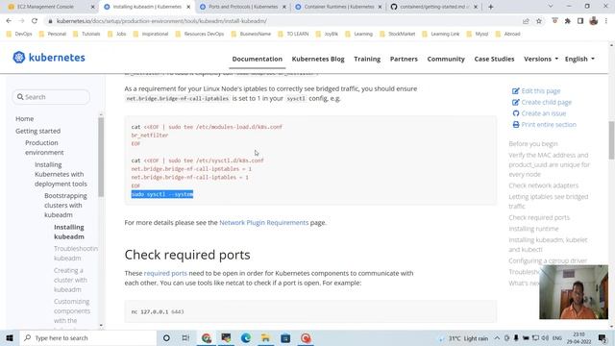Viewport: 615px width, 346px height.
Task: Open Kubernetes Blog
Action: [318, 59]
